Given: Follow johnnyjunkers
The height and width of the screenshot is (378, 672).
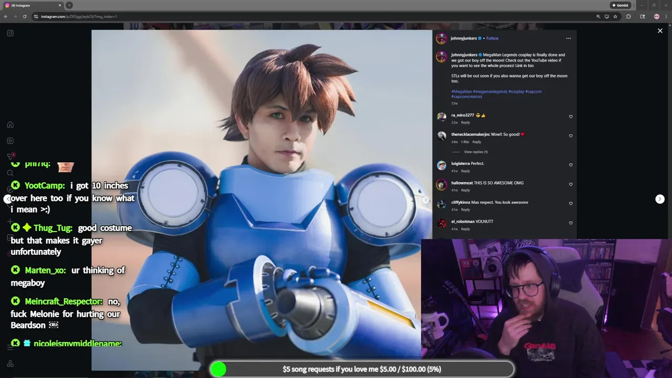Looking at the screenshot, I should click(492, 38).
